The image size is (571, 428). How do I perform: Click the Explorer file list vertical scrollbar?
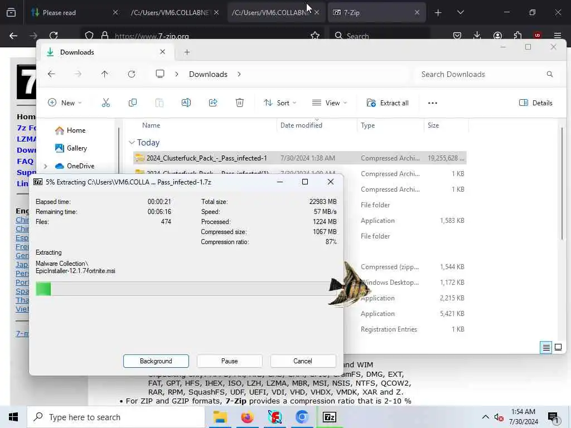(x=562, y=183)
